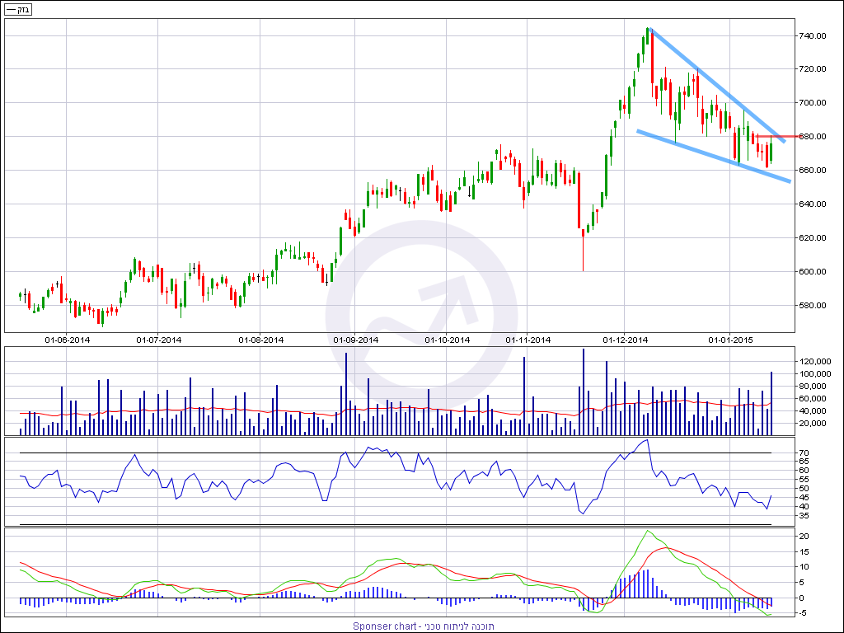Click the 01-09-2014 date label
This screenshot has width=844, height=633.
355,340
